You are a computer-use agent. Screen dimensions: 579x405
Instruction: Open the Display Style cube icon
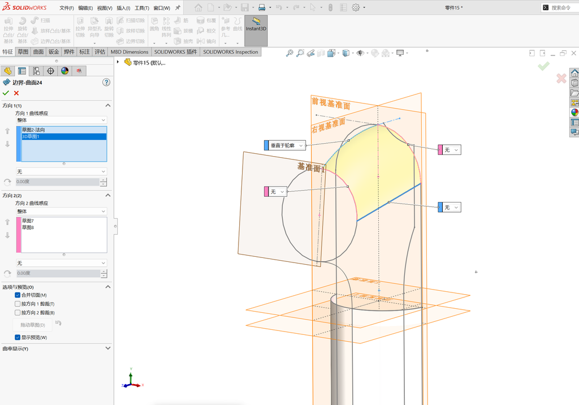345,53
